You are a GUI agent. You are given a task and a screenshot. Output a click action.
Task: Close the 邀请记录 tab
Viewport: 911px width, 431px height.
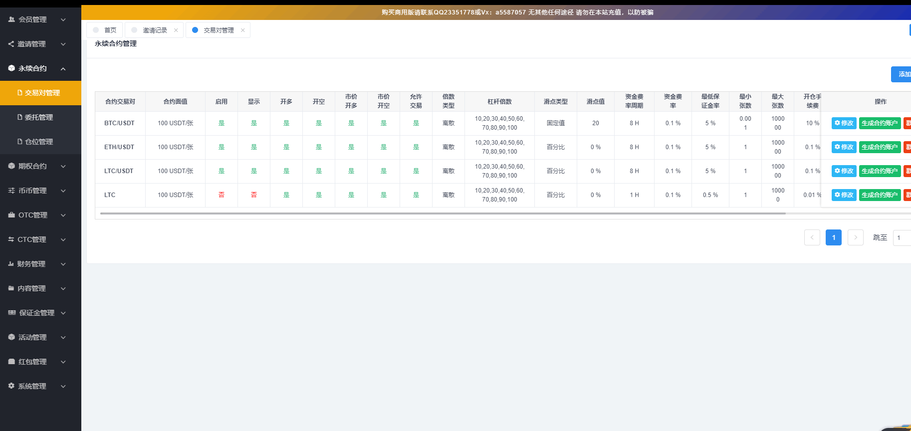(176, 30)
